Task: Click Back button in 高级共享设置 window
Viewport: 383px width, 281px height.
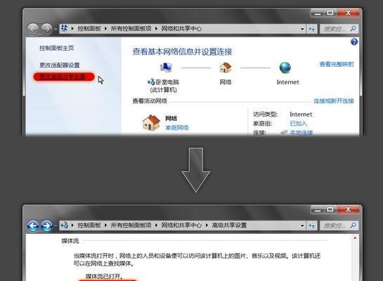Action: click(33, 226)
